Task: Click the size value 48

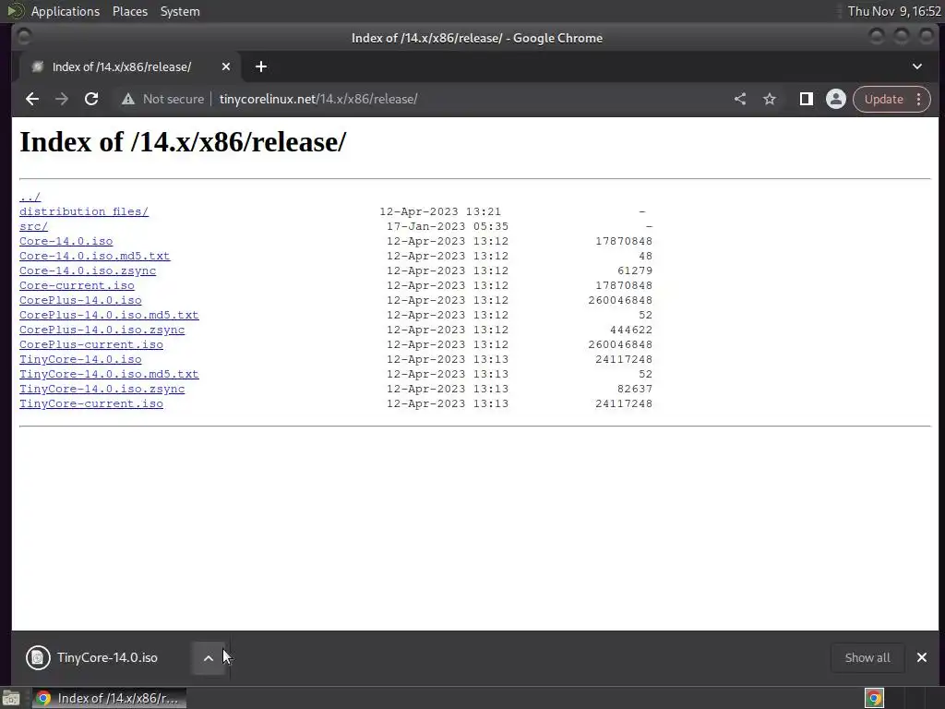Action: click(x=645, y=257)
